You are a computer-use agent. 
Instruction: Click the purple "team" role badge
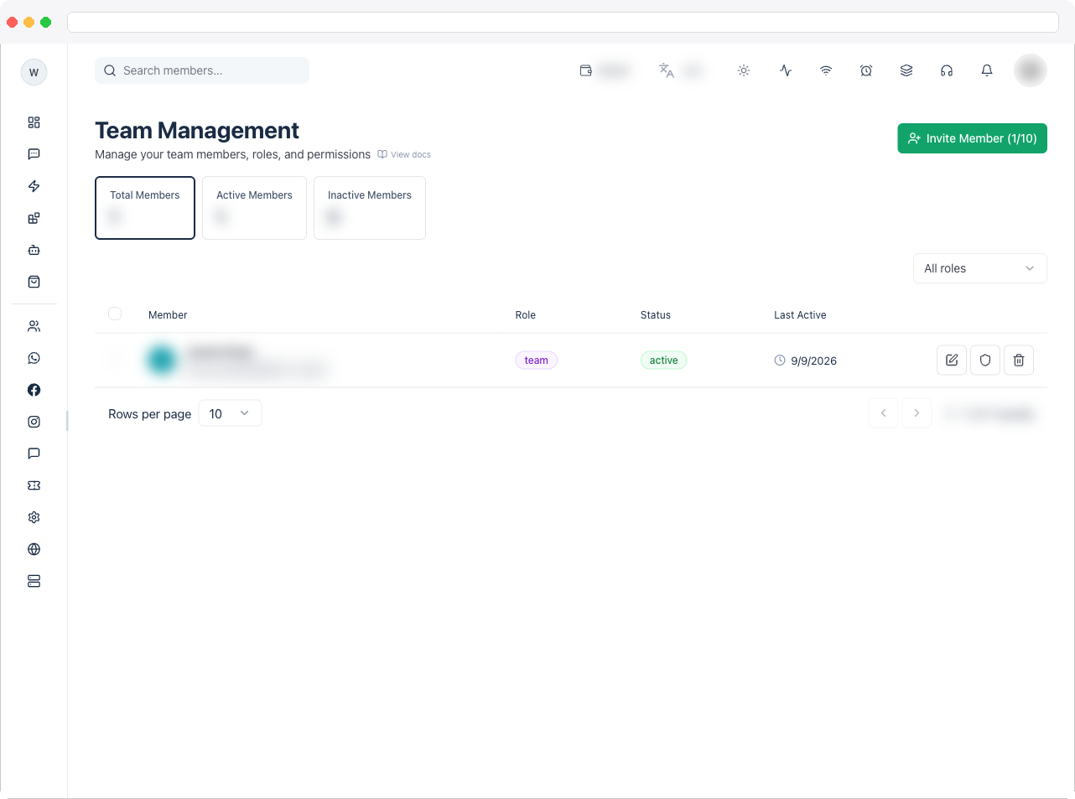[x=536, y=361]
